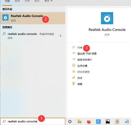131x125 pixels.
Task: Expand the web search result chevron arrow
Action: [61, 36]
